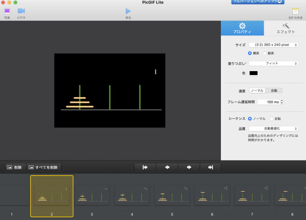Choose 反転 reverse sequence option
The image size is (306, 220).
tap(271, 119)
